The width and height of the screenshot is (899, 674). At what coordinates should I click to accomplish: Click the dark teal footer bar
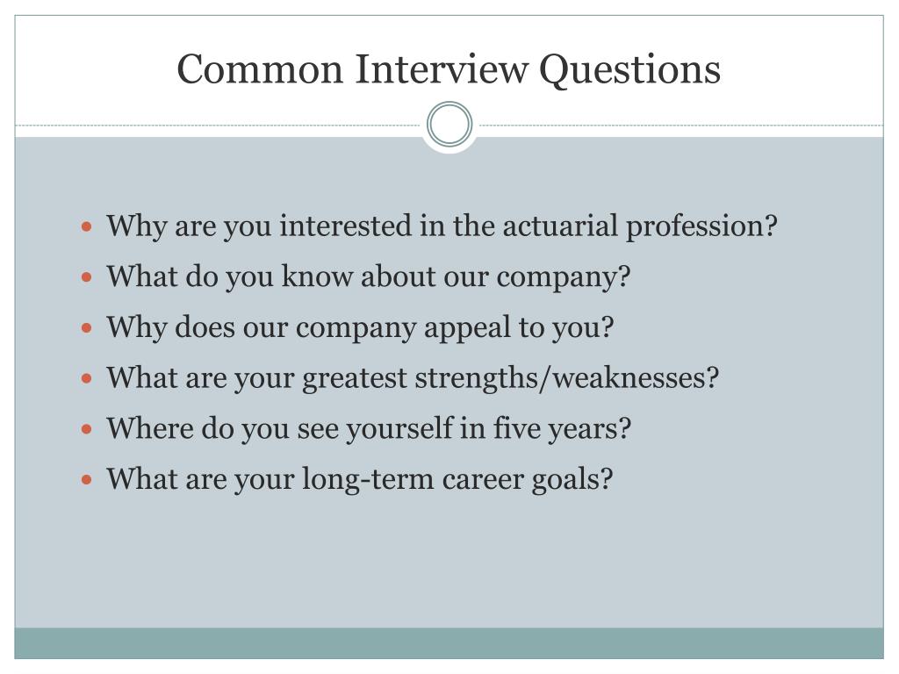449,642
